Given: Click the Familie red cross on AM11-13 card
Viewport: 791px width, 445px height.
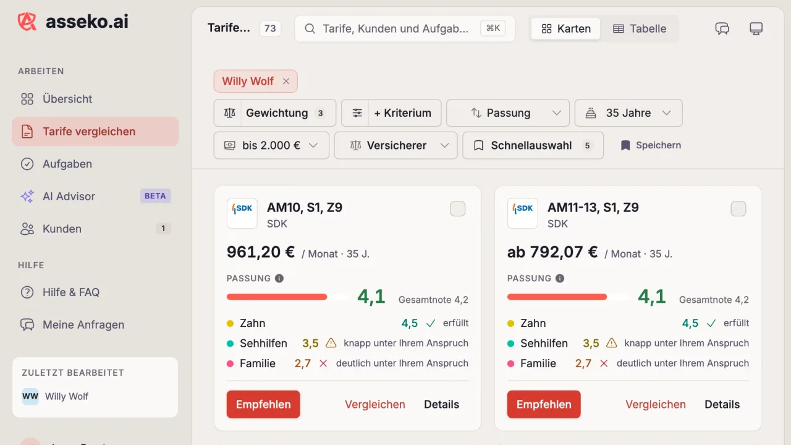Looking at the screenshot, I should [604, 363].
